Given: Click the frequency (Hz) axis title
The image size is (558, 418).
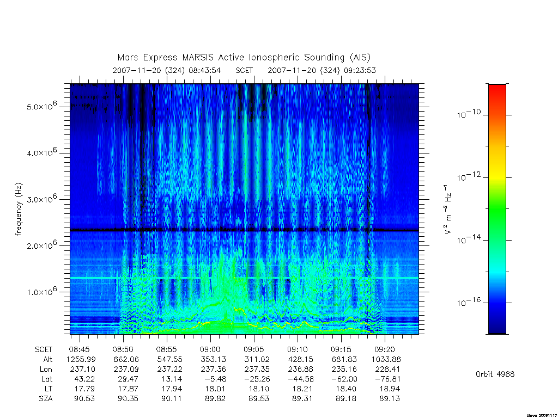Looking at the screenshot, I should click(x=19, y=210).
